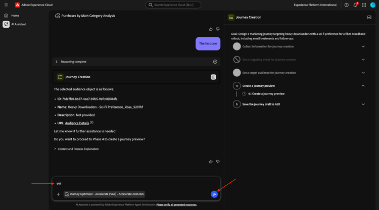Send the message with the blue arrow button
Image resolution: width=379 pixels, height=210 pixels.
[x=214, y=194]
